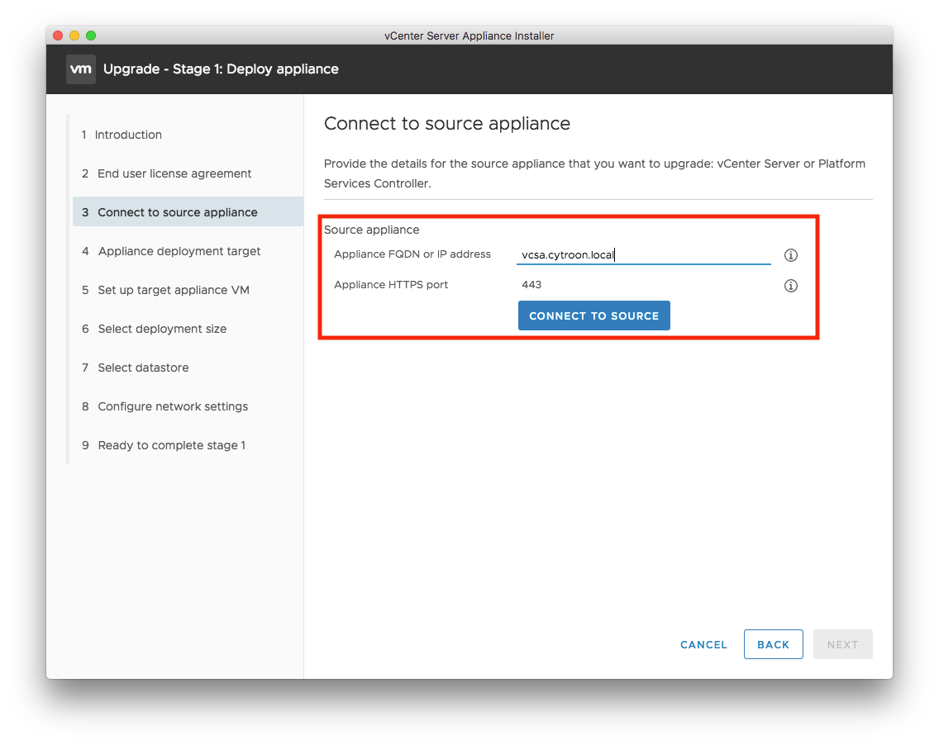
Task: Click the 'Appliance FQDN or IP address' label
Action: (x=412, y=254)
